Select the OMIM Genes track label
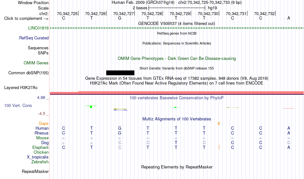Image resolution: width=304 pixels, height=179 pixels. click(x=36, y=63)
